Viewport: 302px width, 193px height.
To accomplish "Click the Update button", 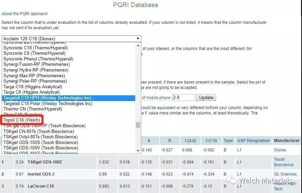I will tap(206, 97).
